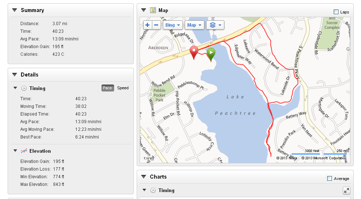Check the Average checkbox in Charts
Screen dimensions: 361x199
coord(330,179)
